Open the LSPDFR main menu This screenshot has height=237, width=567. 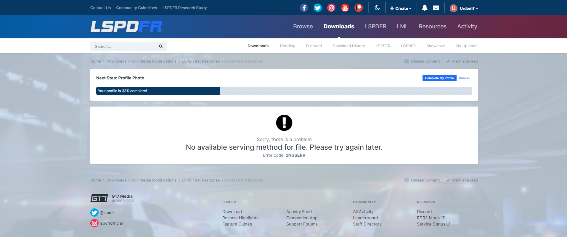click(375, 26)
